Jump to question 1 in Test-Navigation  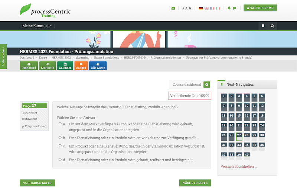224,97
